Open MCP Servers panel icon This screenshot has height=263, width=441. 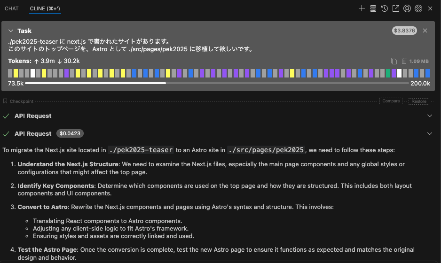pos(373,8)
